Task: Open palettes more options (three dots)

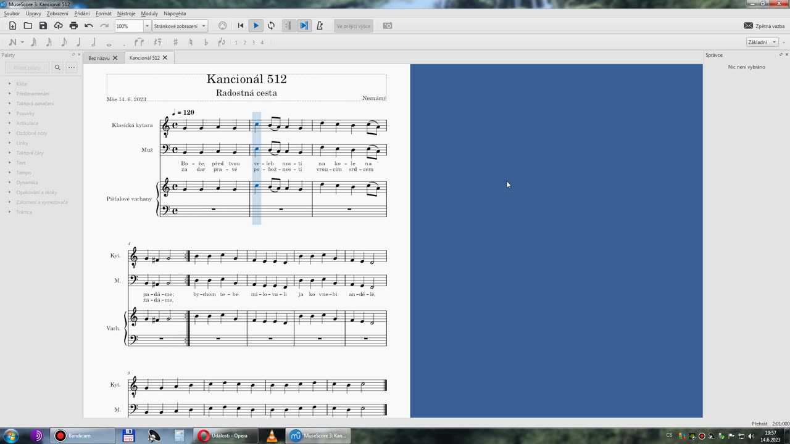Action: tap(72, 67)
